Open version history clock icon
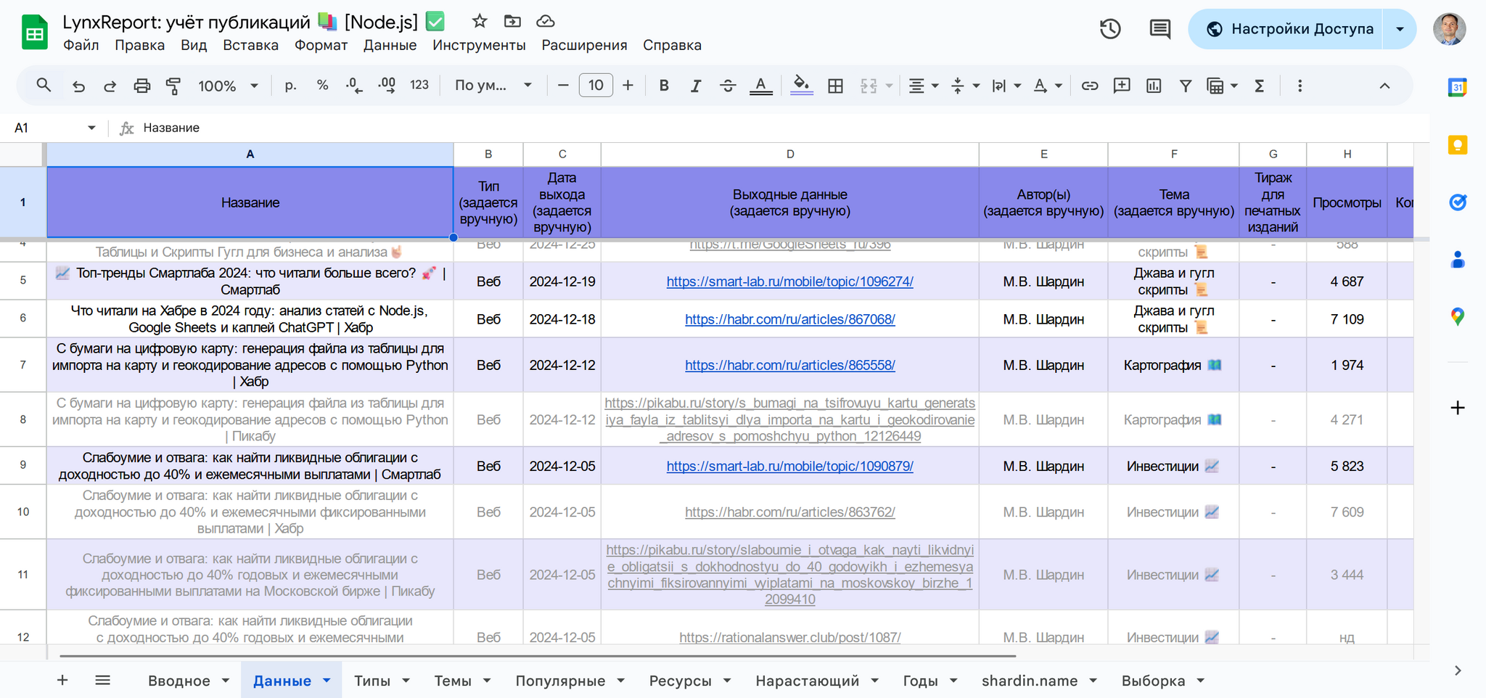Viewport: 1486px width, 698px height. point(1110,29)
